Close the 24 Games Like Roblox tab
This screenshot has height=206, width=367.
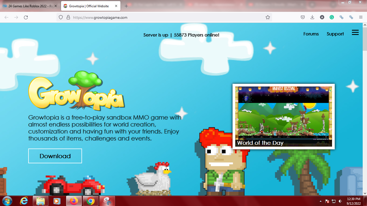(x=56, y=6)
